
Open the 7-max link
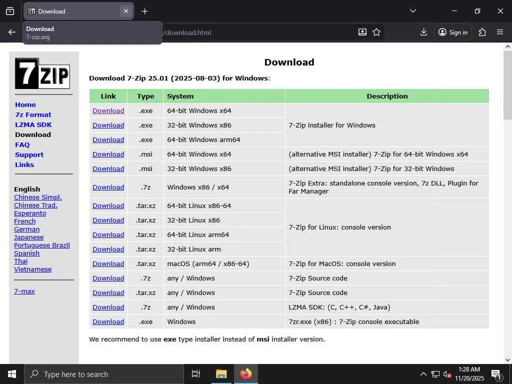click(x=24, y=291)
